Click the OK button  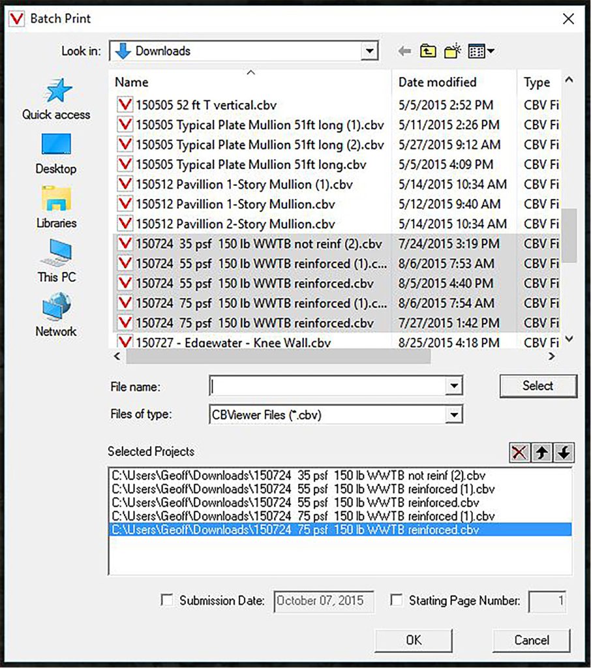(x=414, y=640)
